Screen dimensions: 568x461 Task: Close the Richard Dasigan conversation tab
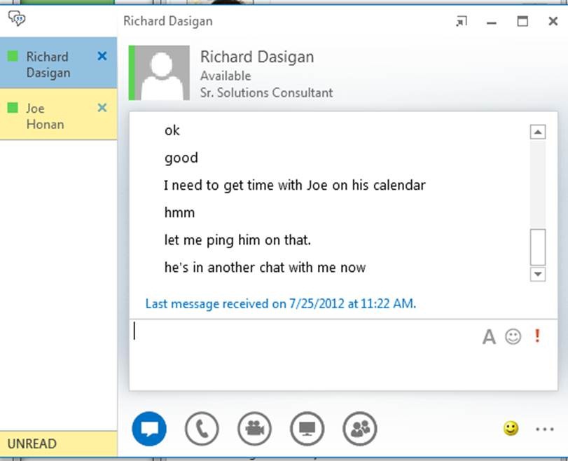(102, 56)
